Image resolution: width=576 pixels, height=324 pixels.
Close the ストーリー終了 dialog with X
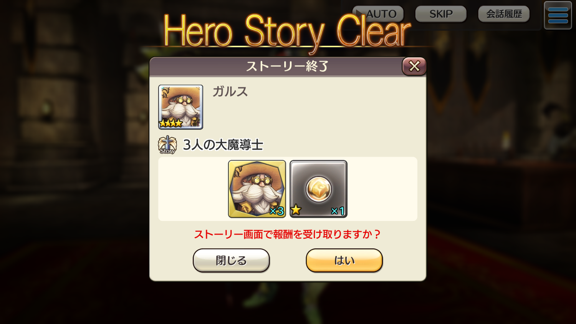coord(414,66)
